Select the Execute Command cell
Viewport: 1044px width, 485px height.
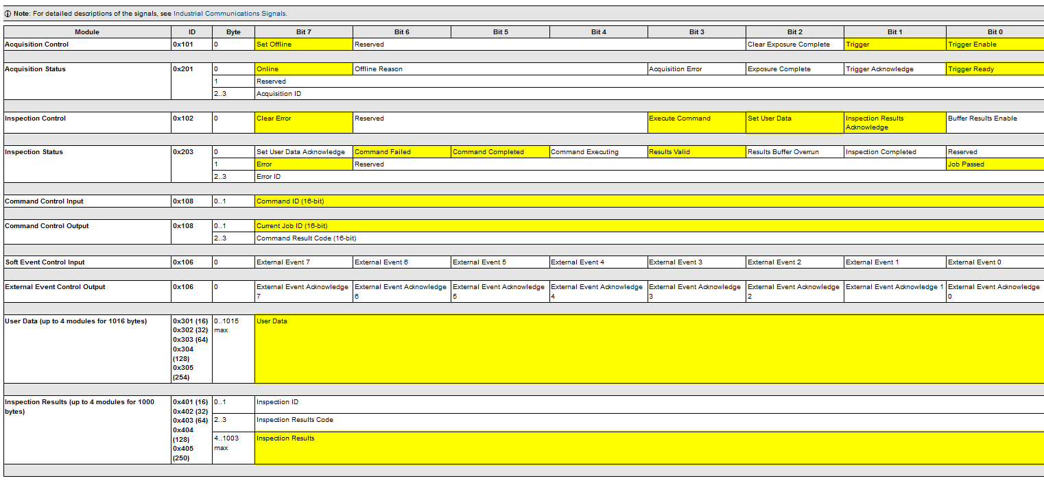pyautogui.click(x=697, y=123)
